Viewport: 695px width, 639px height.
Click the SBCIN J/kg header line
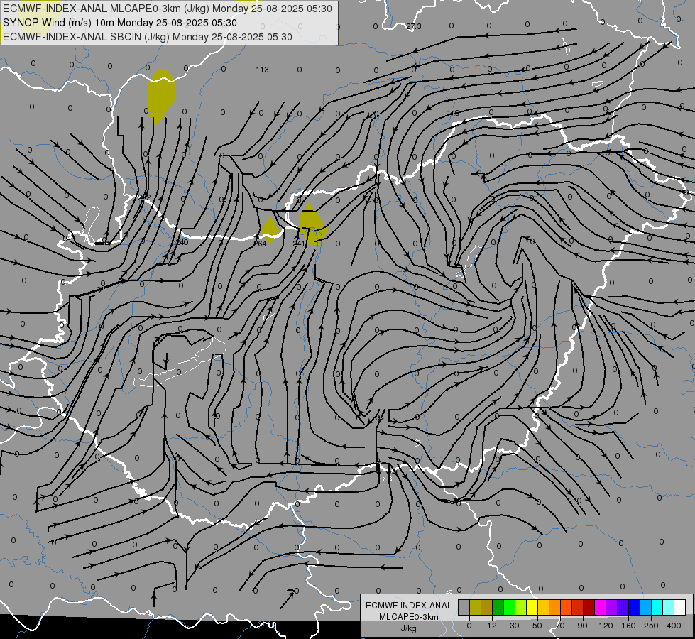148,37
